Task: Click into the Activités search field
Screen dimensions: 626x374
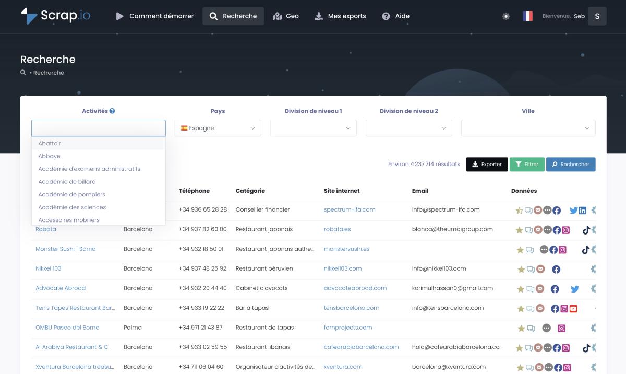Action: click(98, 128)
